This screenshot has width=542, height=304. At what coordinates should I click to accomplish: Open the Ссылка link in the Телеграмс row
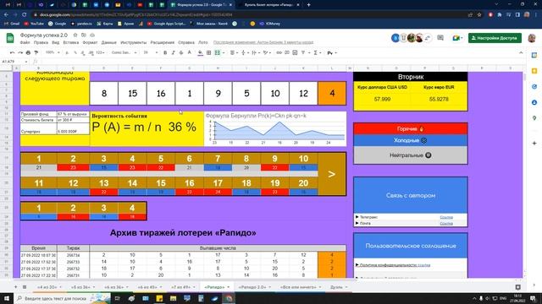point(446,217)
